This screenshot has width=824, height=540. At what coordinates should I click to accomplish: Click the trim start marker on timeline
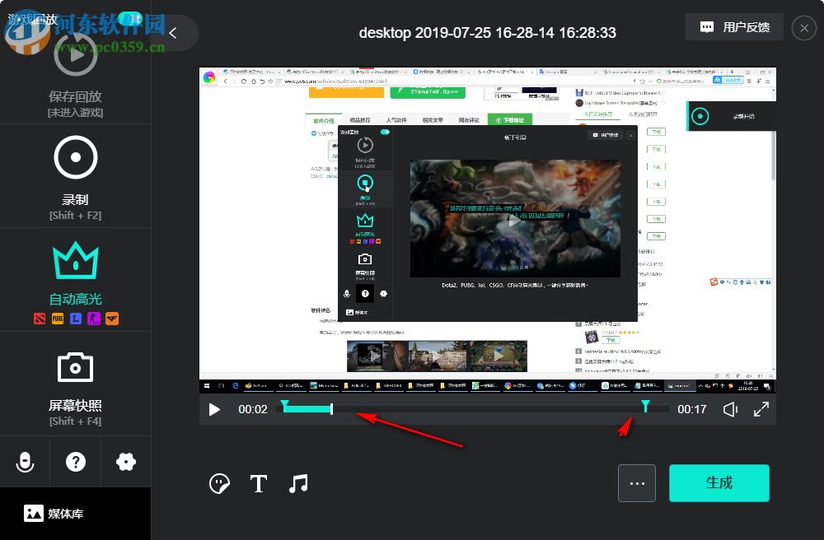(x=284, y=405)
